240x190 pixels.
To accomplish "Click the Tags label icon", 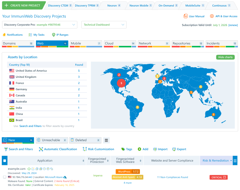I will (123, 149).
